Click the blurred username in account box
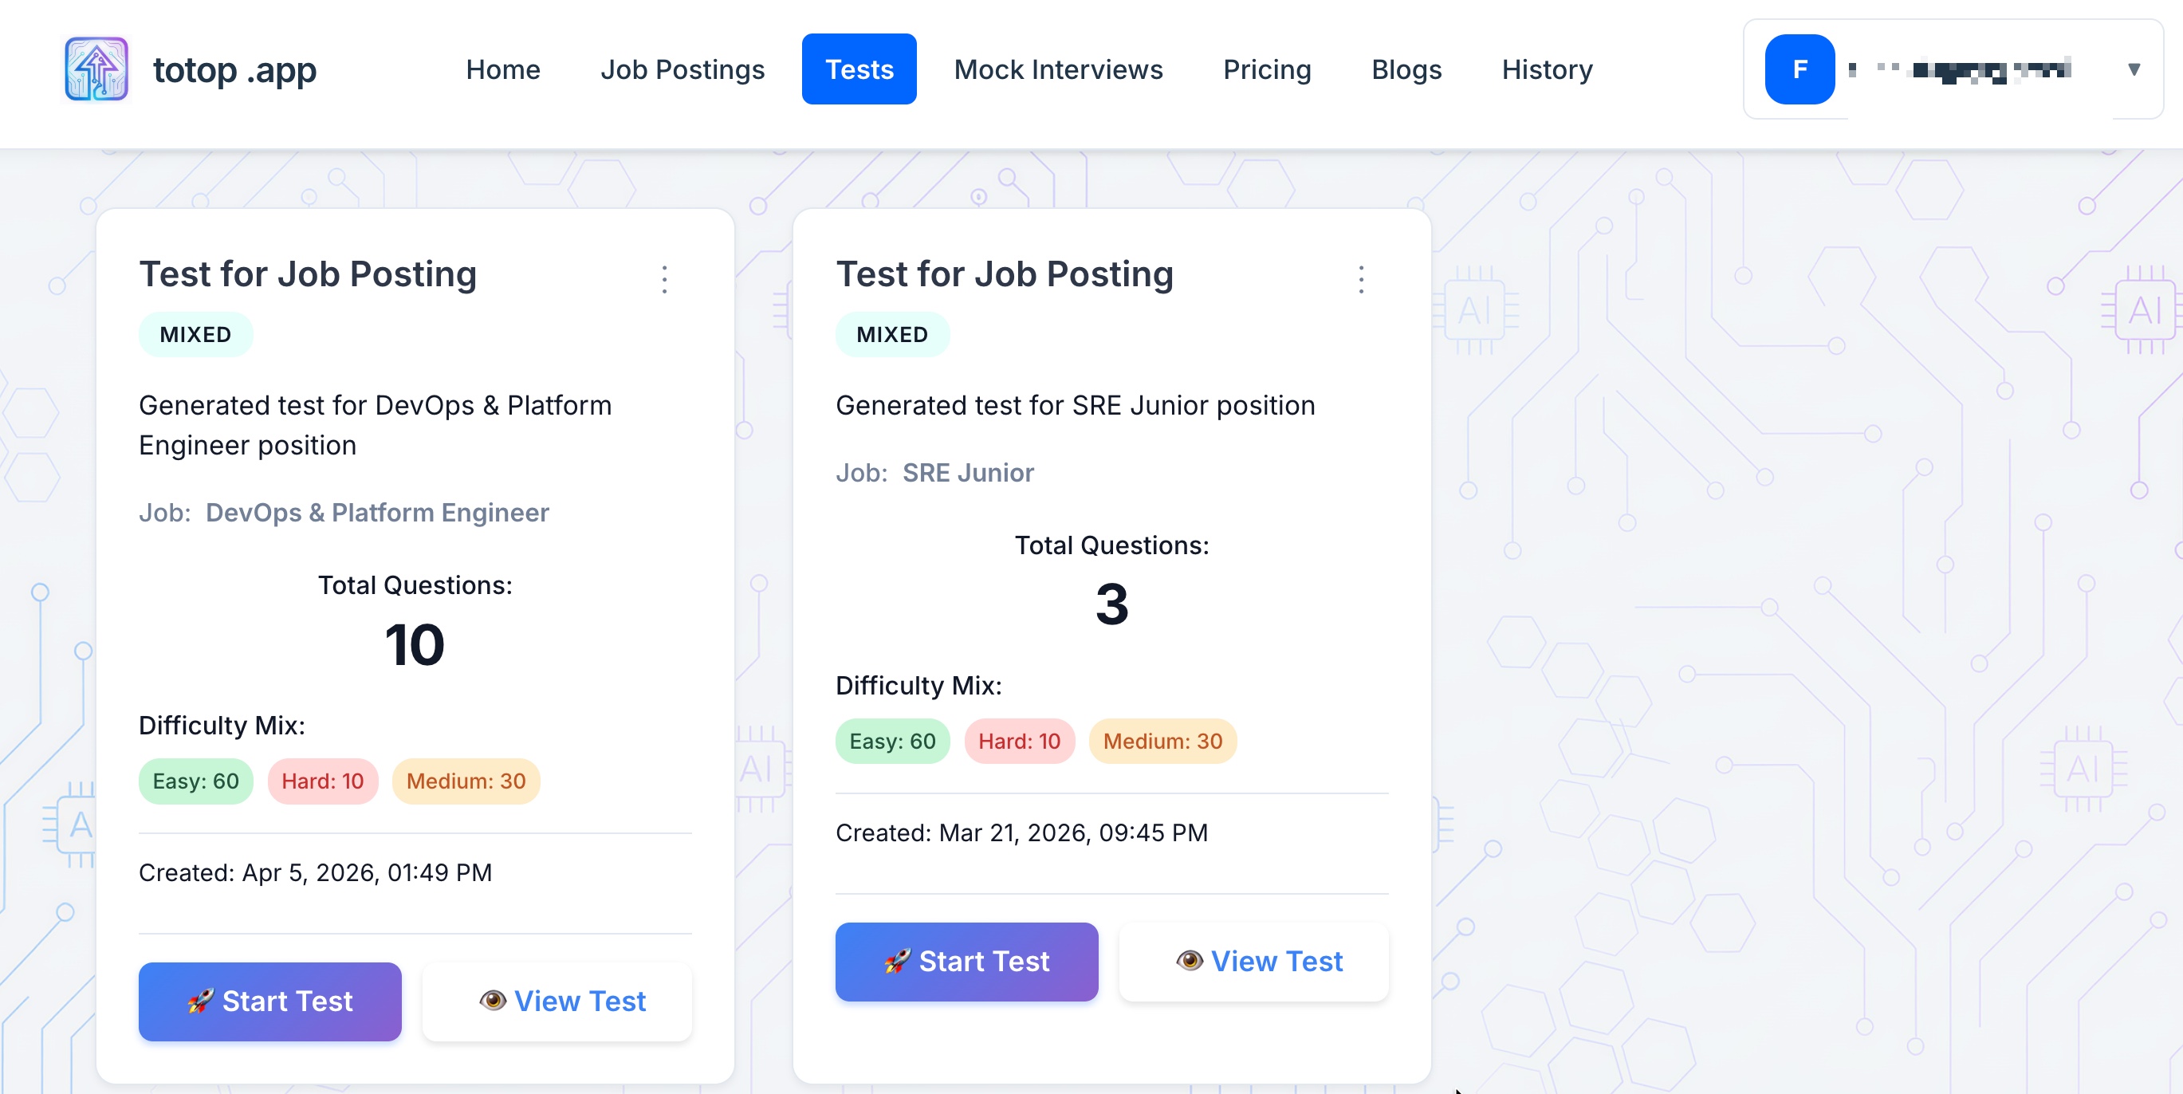 coord(1961,69)
